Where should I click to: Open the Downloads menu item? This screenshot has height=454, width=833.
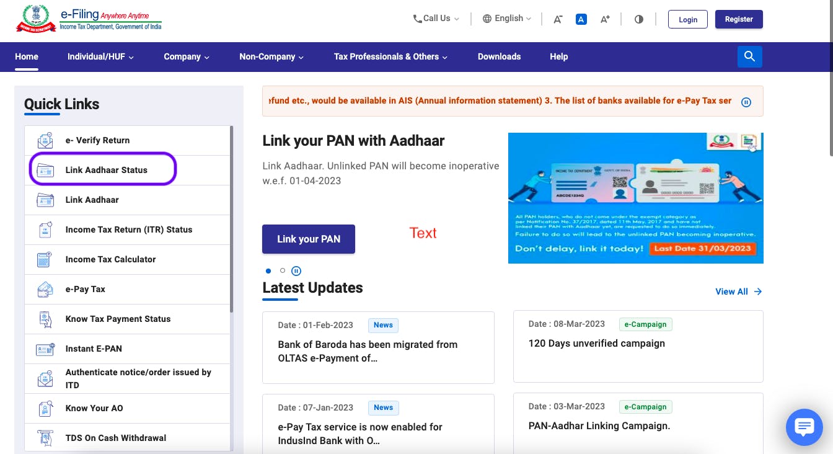499,56
